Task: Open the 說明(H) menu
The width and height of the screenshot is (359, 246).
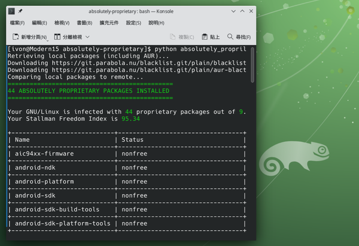Action: [x=156, y=23]
